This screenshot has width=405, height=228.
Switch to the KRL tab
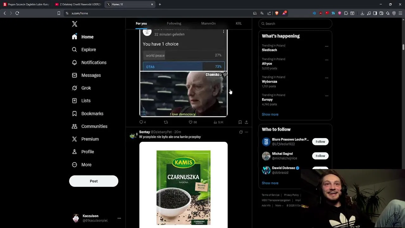(x=239, y=23)
